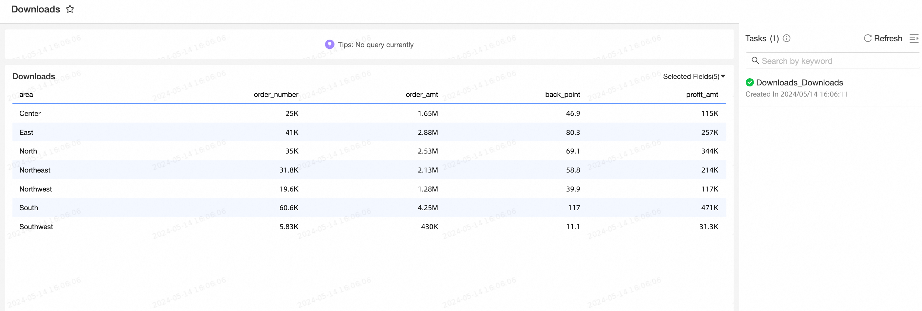Viewport: 922px width, 311px height.
Task: Click the green success check icon
Action: [x=749, y=82]
